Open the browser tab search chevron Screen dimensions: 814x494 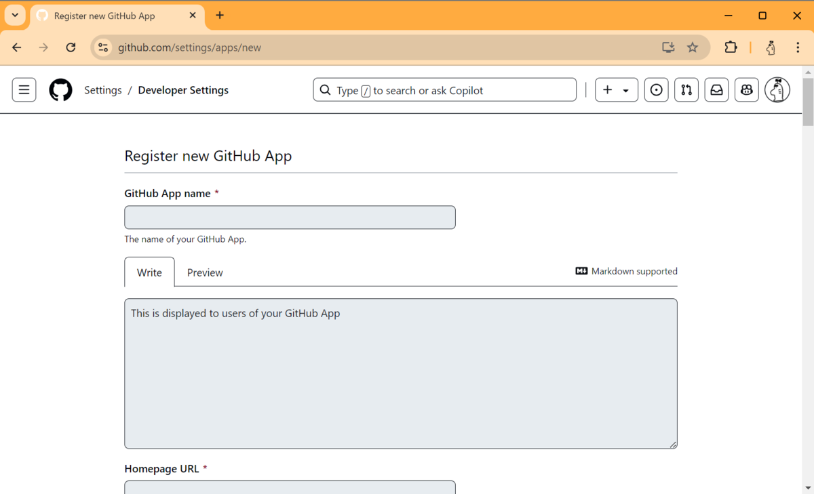click(x=15, y=15)
